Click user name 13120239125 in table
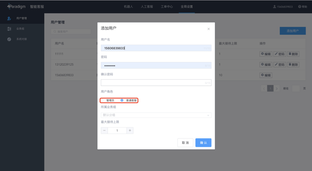This screenshot has height=171, width=312. coord(64,65)
